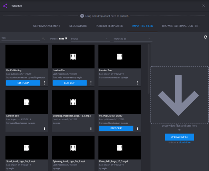Screen dimensions: 209x171
Task: Refresh the imported files list
Action: 206,37
